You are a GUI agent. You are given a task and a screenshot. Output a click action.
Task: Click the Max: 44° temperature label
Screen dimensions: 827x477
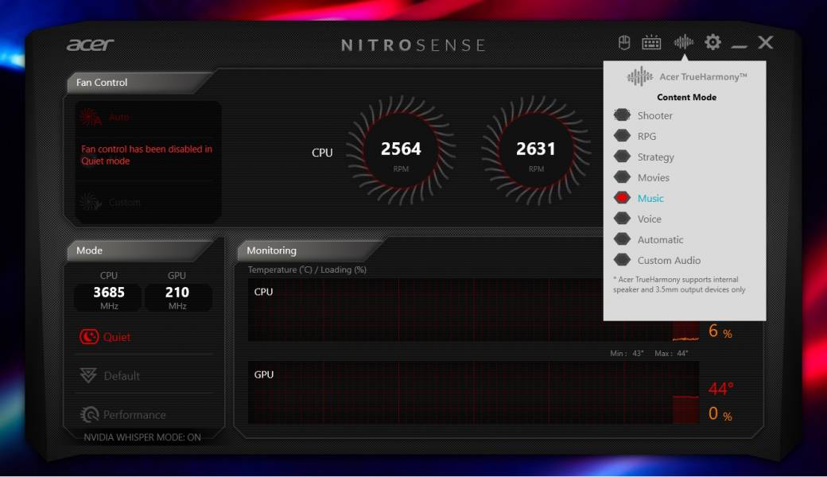click(671, 354)
